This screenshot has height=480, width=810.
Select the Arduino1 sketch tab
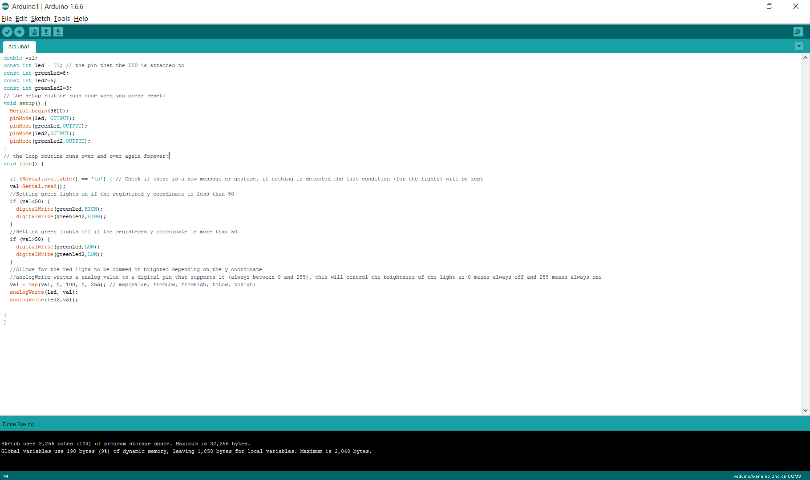(x=19, y=46)
